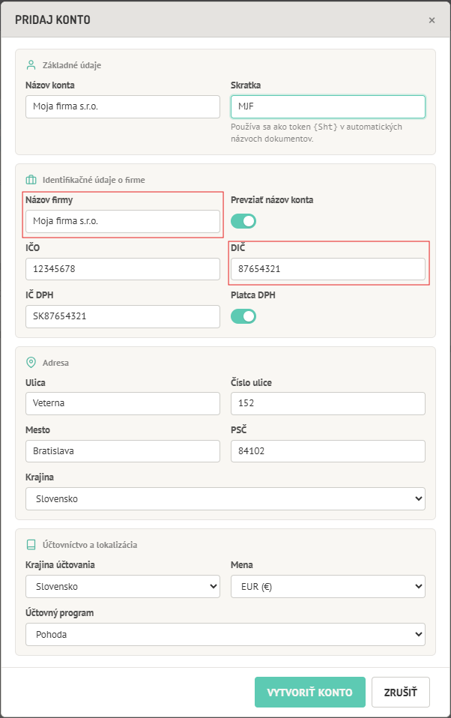Open the Krajina dropdown showing Slovensko
This screenshot has width=451, height=718.
pos(225,498)
